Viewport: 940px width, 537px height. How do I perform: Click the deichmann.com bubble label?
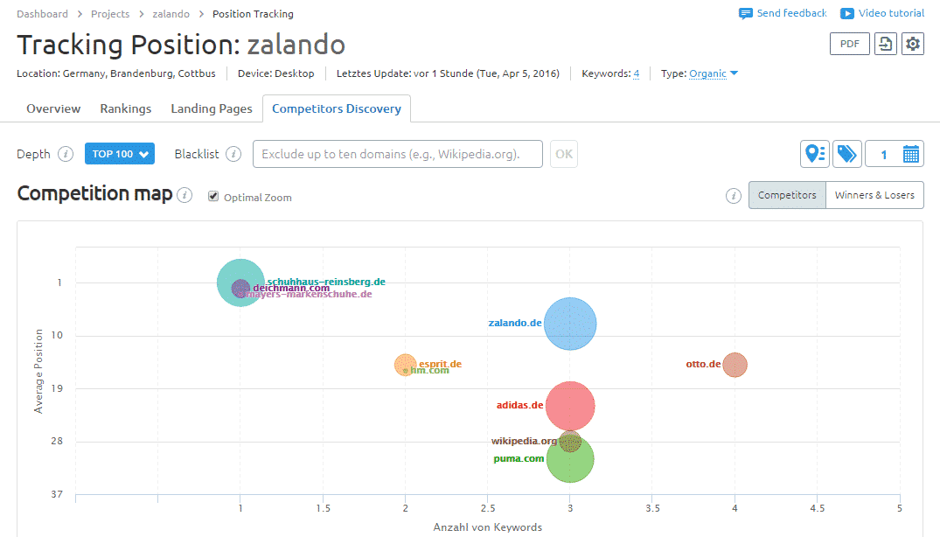pos(291,288)
